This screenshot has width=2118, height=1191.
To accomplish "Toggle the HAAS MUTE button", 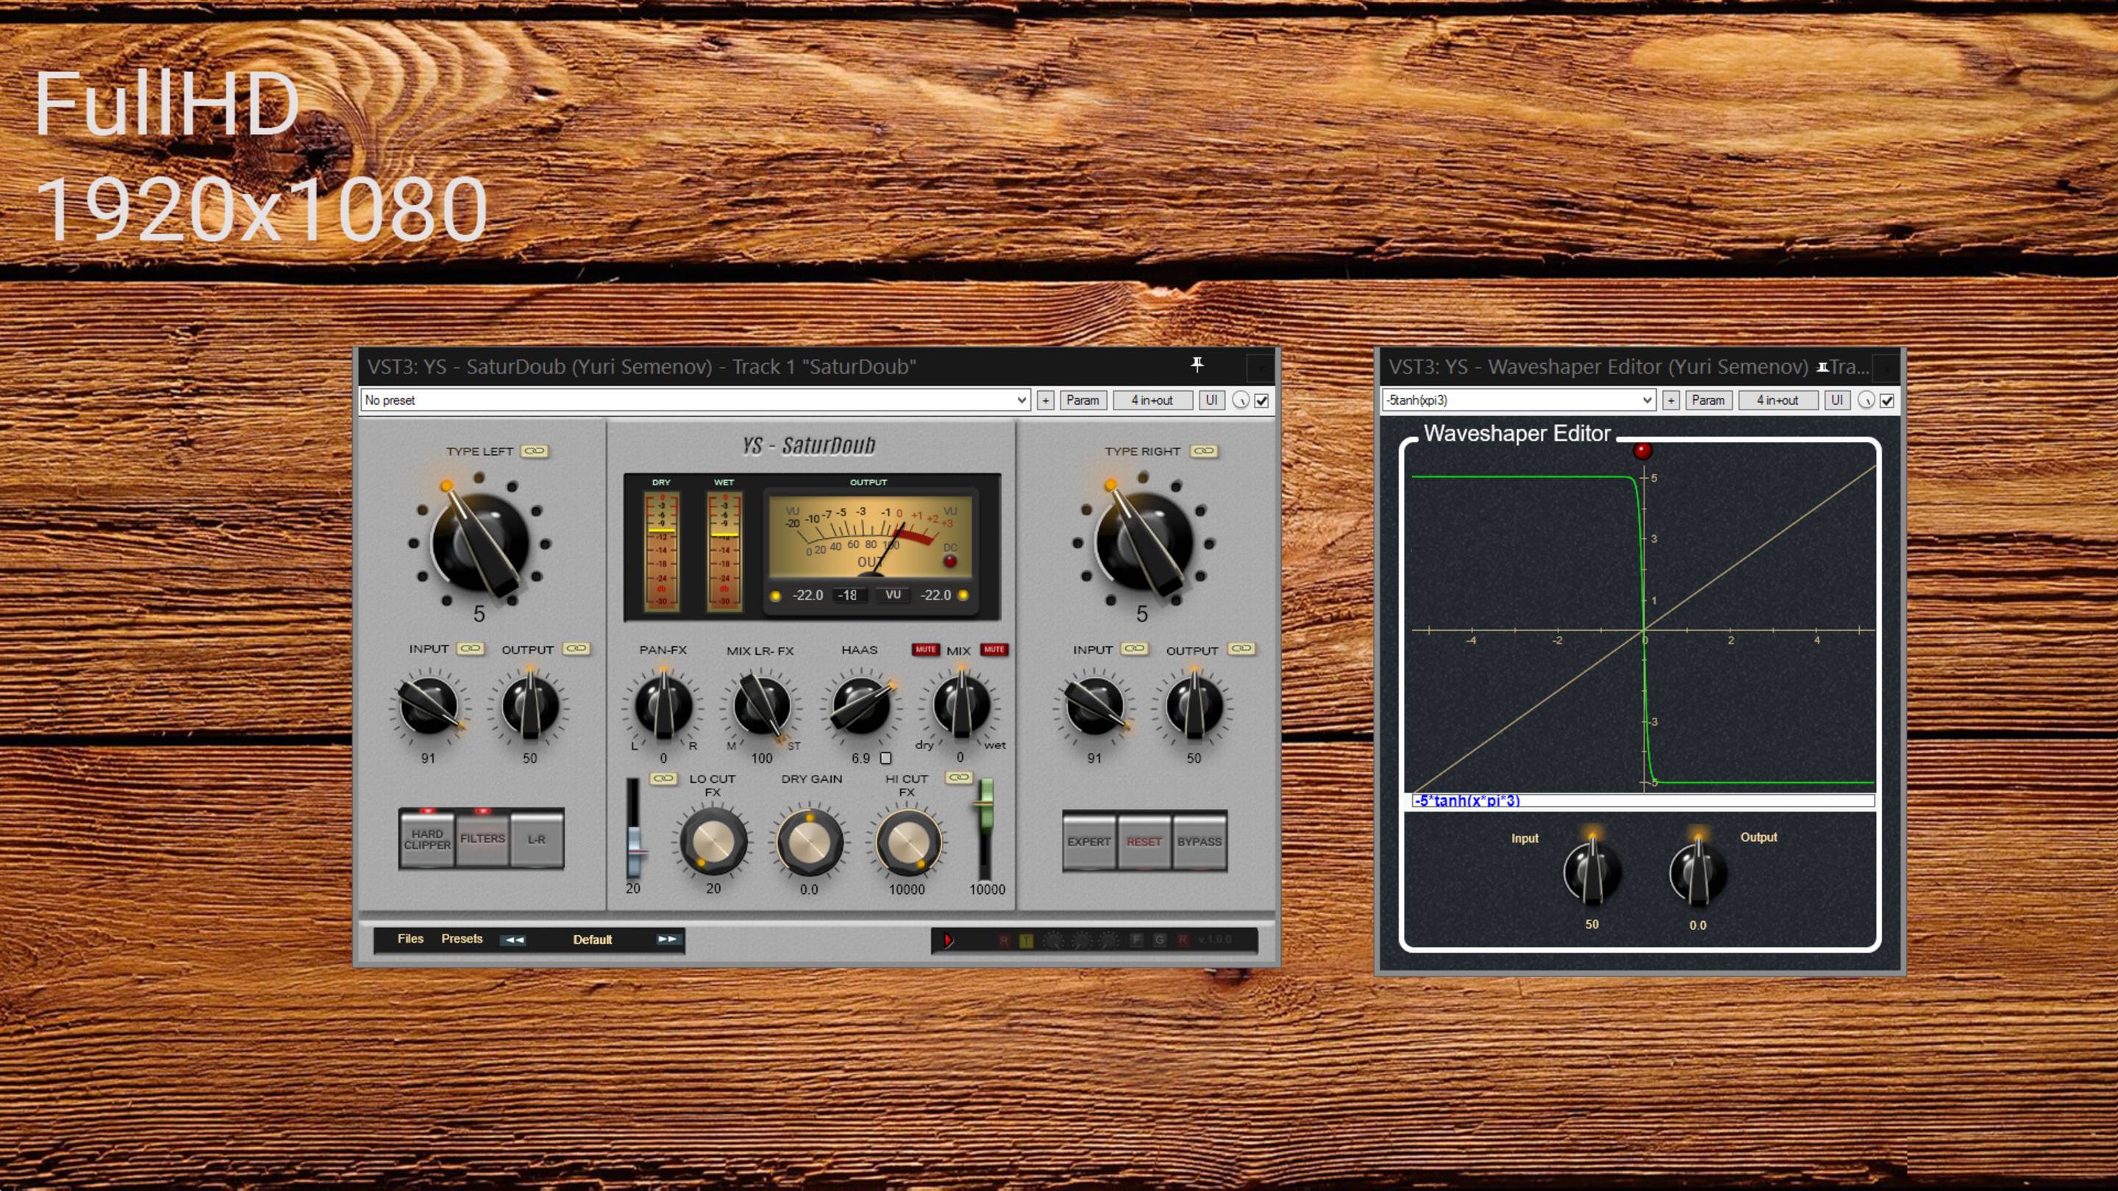I will click(x=925, y=649).
